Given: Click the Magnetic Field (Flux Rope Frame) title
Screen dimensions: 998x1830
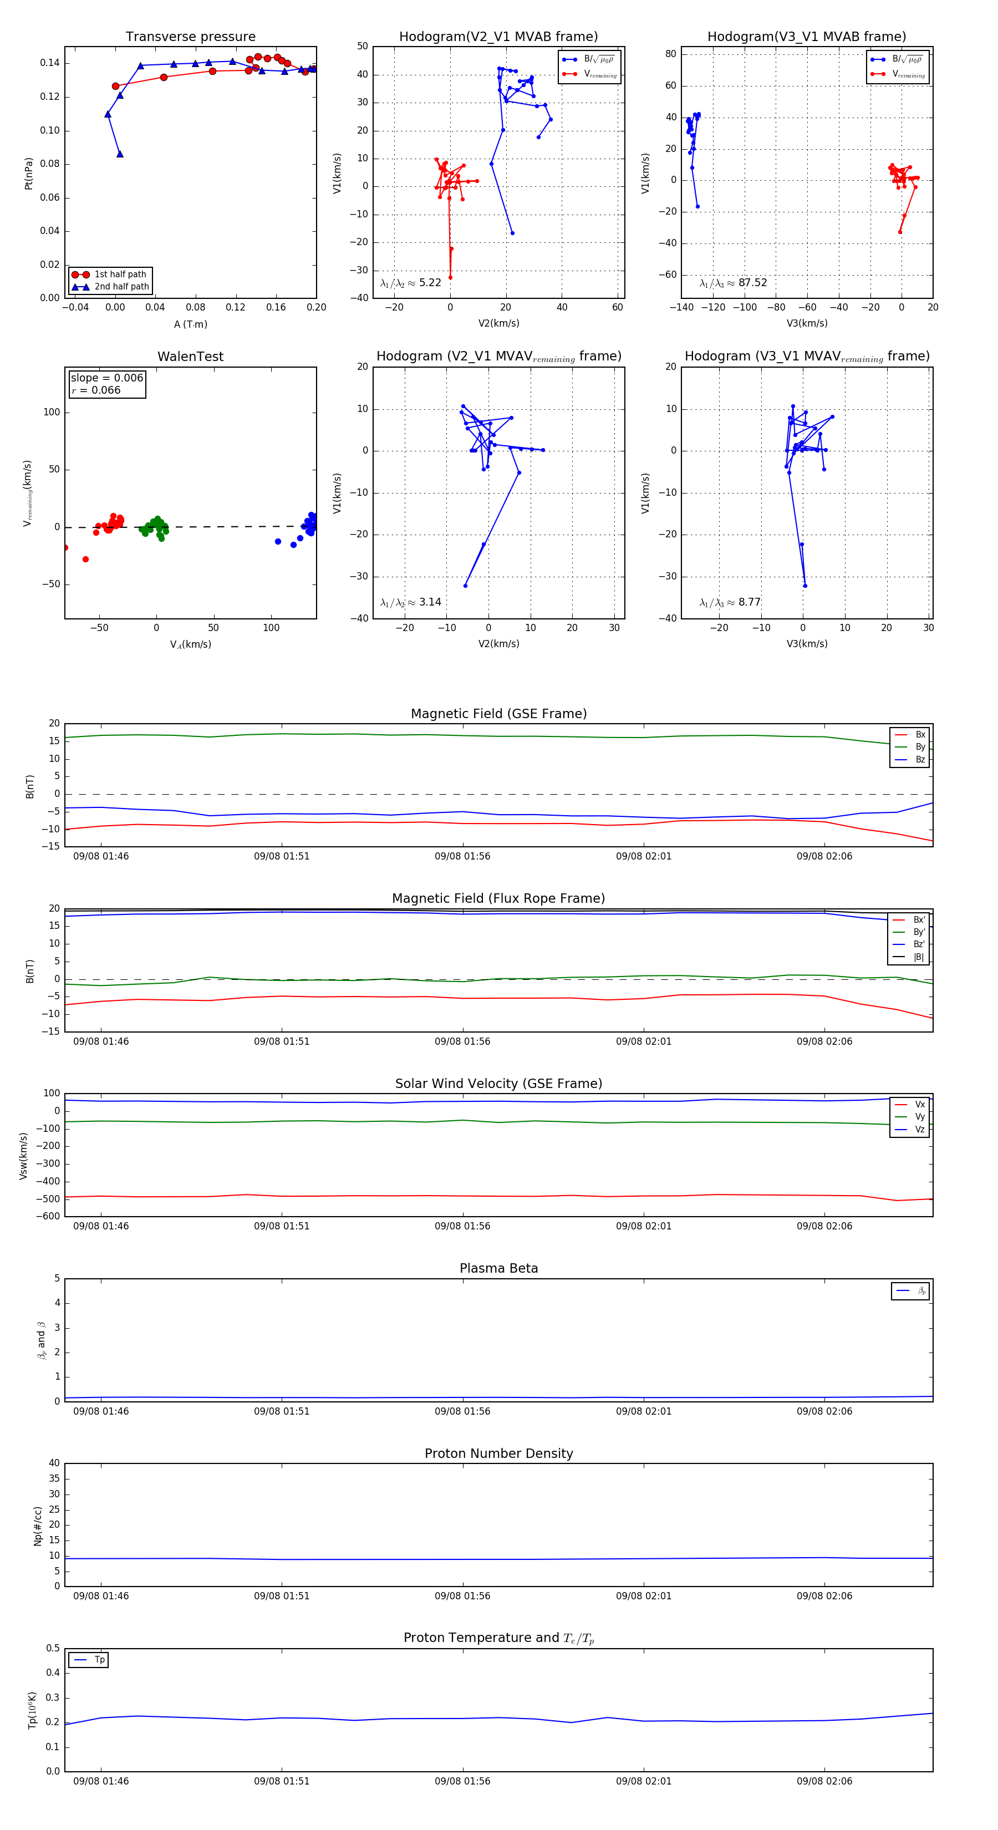Looking at the screenshot, I should (498, 899).
